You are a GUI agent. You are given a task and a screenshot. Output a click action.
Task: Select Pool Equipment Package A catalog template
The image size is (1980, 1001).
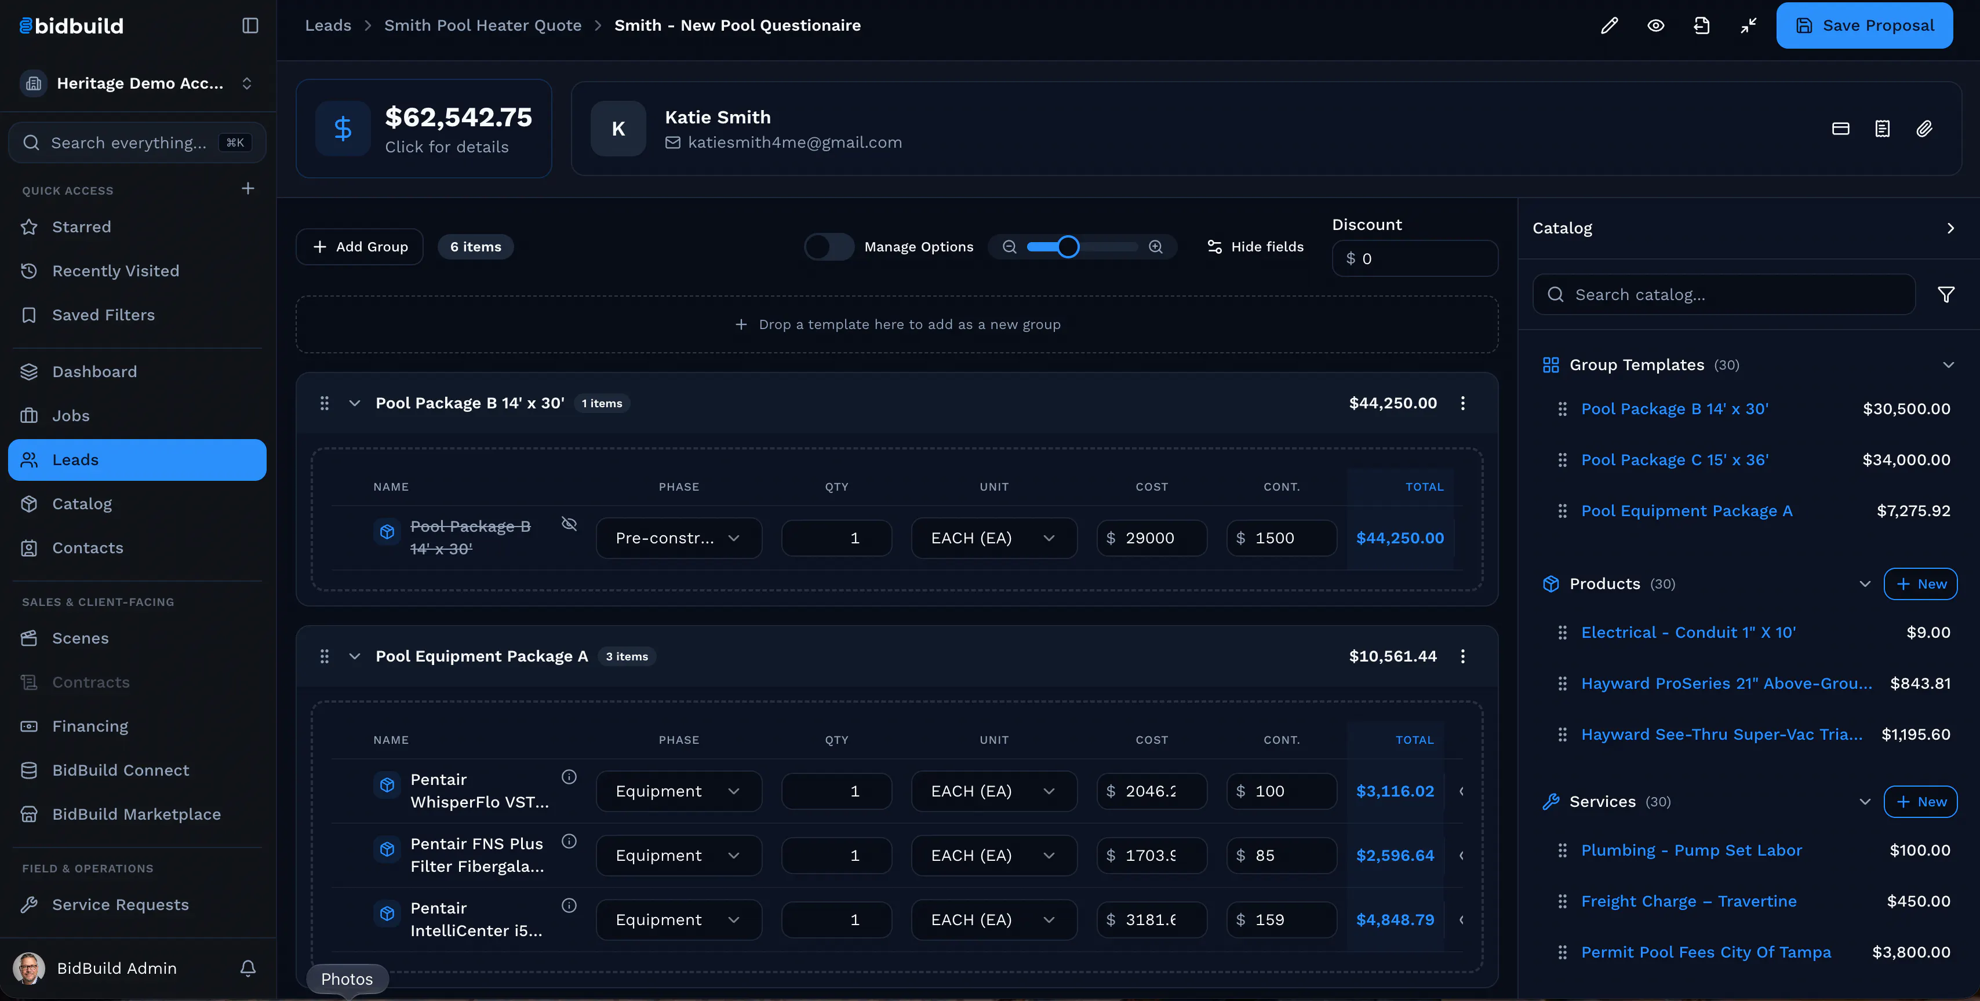coord(1686,511)
